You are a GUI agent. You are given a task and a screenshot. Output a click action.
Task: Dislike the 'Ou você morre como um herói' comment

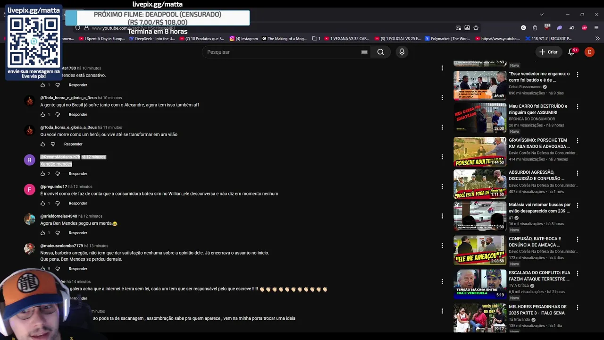click(x=53, y=144)
